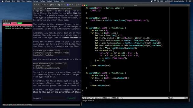Open Spotlight search icon
Viewport: 193px width, 108px height.
pos(187,1)
